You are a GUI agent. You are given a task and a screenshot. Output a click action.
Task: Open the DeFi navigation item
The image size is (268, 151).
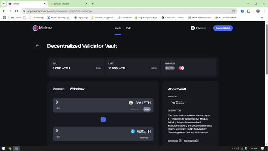129,28
